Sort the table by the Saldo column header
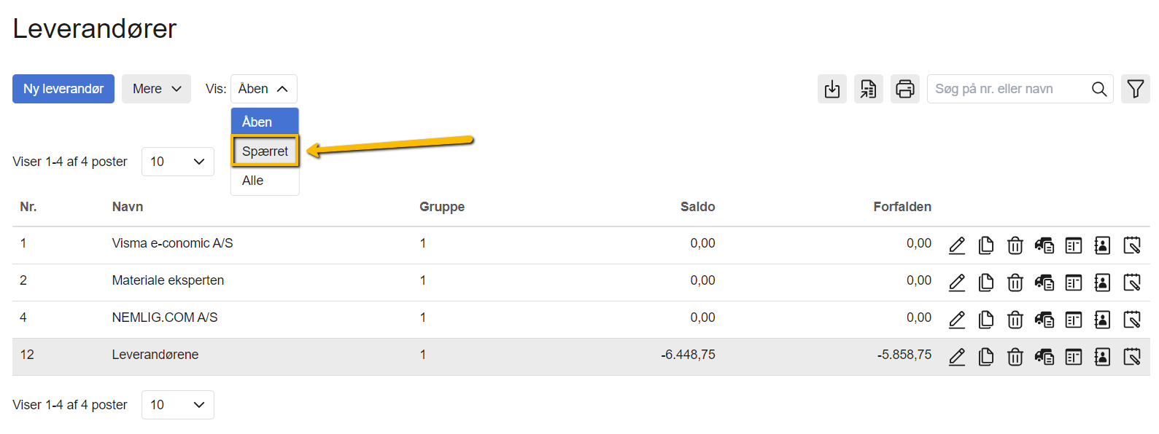Screen dimensions: 1159x434 coord(697,207)
